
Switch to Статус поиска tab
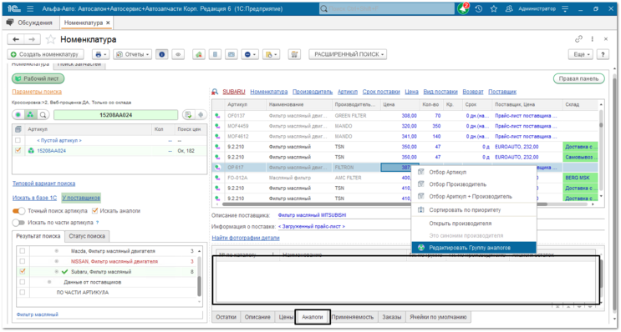pos(87,236)
